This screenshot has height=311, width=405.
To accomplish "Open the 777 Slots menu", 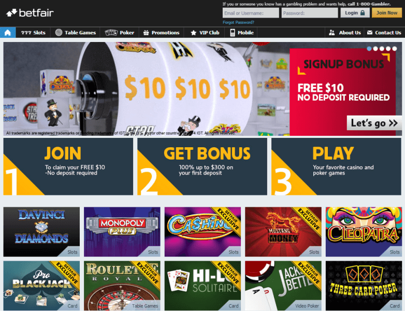I will (33, 33).
